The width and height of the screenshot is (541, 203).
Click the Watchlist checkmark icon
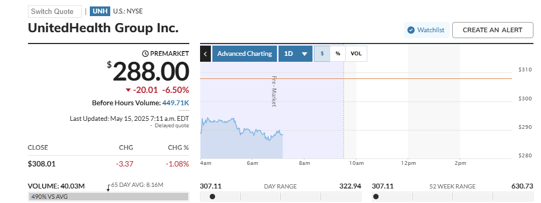click(x=410, y=30)
